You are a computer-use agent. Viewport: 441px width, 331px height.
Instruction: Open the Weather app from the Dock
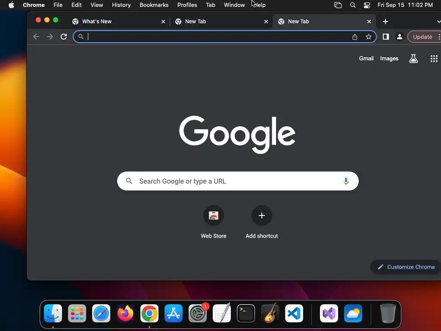[353, 313]
